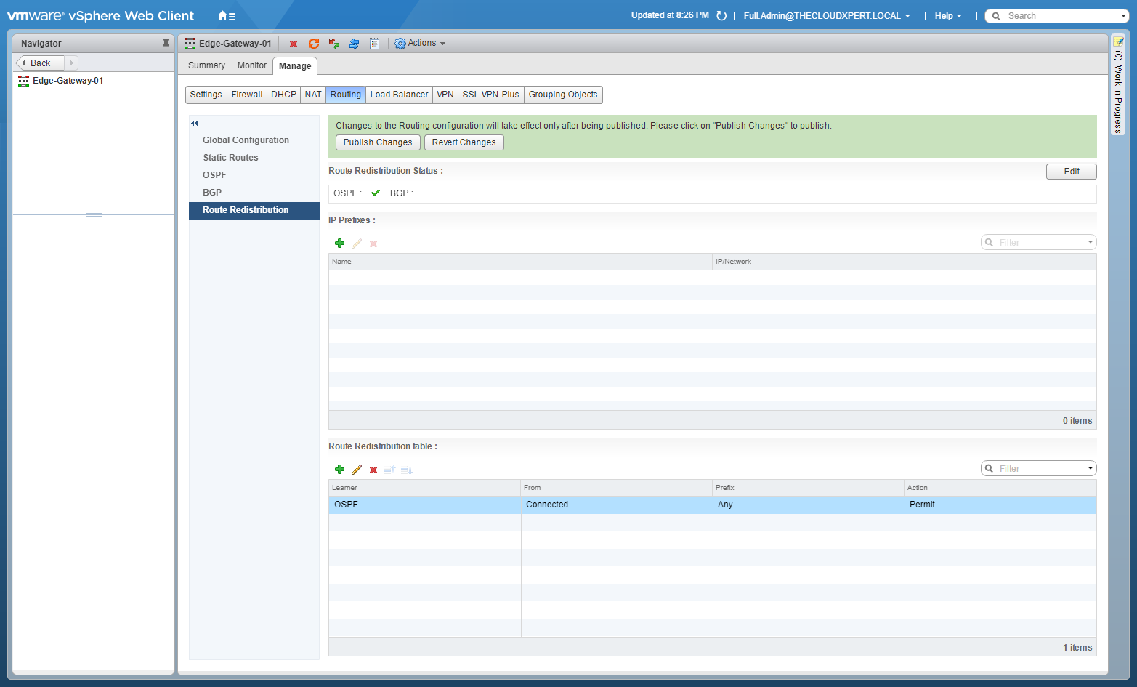Add a route redistribution table entry
This screenshot has height=687, width=1137.
(x=339, y=470)
